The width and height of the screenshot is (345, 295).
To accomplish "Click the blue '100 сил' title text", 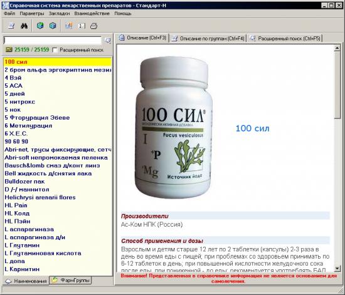I will pyautogui.click(x=252, y=128).
